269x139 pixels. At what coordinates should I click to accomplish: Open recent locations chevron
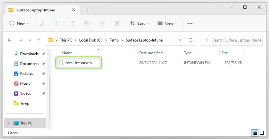pyautogui.click(x=30, y=40)
